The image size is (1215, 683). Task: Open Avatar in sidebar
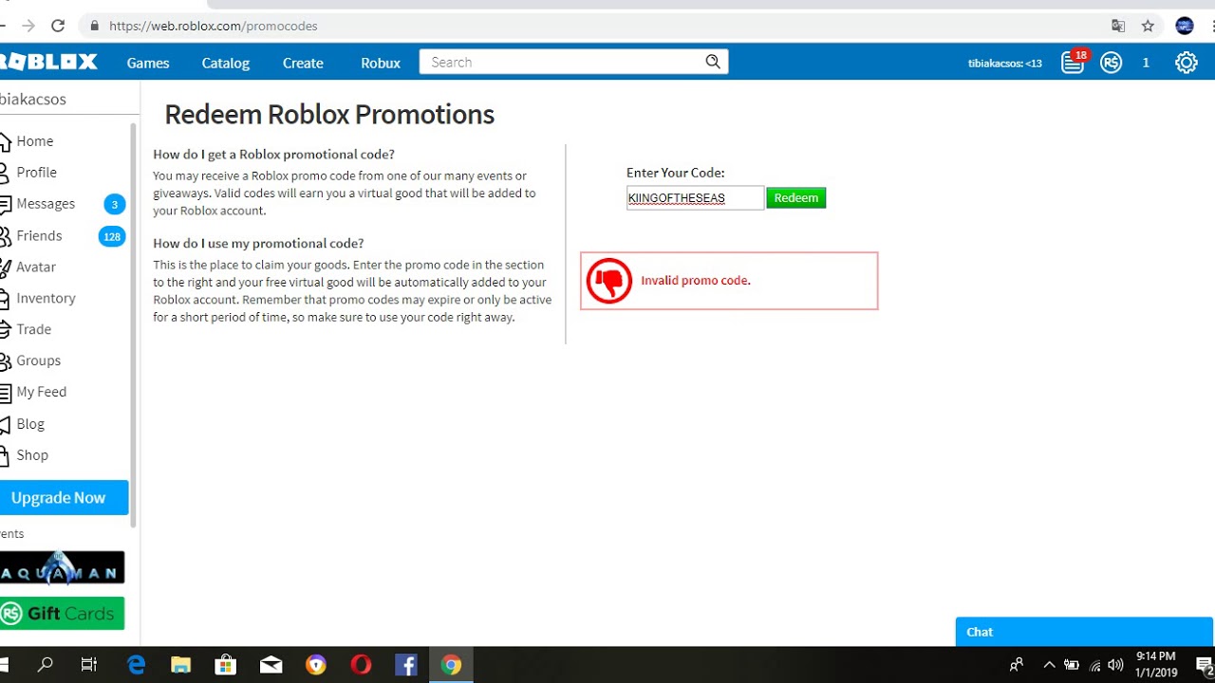(x=36, y=267)
